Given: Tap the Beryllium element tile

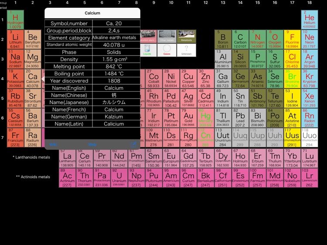Looking at the screenshot, I should click(x=33, y=39).
